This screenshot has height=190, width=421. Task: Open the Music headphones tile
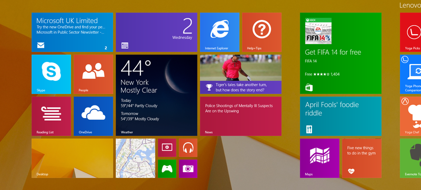[188, 147]
